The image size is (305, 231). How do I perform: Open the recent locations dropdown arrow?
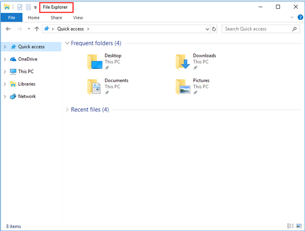[x=29, y=29]
